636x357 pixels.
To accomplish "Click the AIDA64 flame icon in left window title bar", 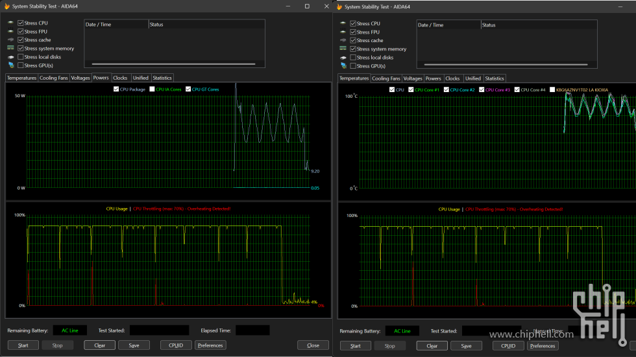I will point(7,6).
